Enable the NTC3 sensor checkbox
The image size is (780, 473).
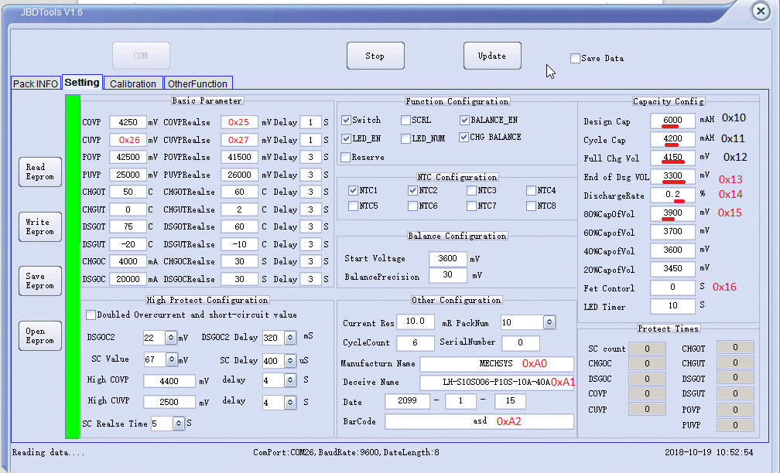coord(471,191)
